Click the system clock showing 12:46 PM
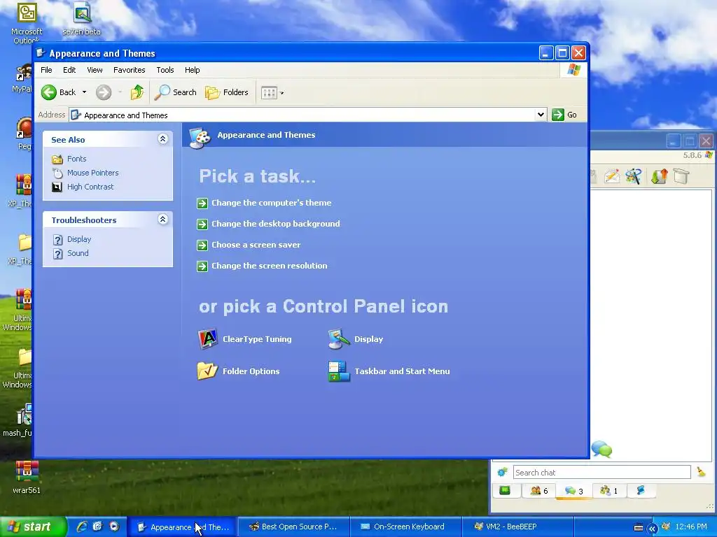Image resolution: width=717 pixels, height=537 pixels. pos(691,527)
